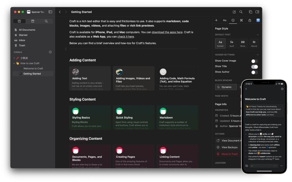Open Documents, Pages, and Blocks card
The height and width of the screenshot is (182, 292).
[x=90, y=156]
